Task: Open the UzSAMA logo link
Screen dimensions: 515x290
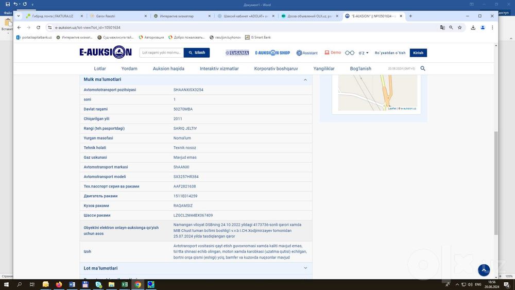Action: click(x=237, y=53)
